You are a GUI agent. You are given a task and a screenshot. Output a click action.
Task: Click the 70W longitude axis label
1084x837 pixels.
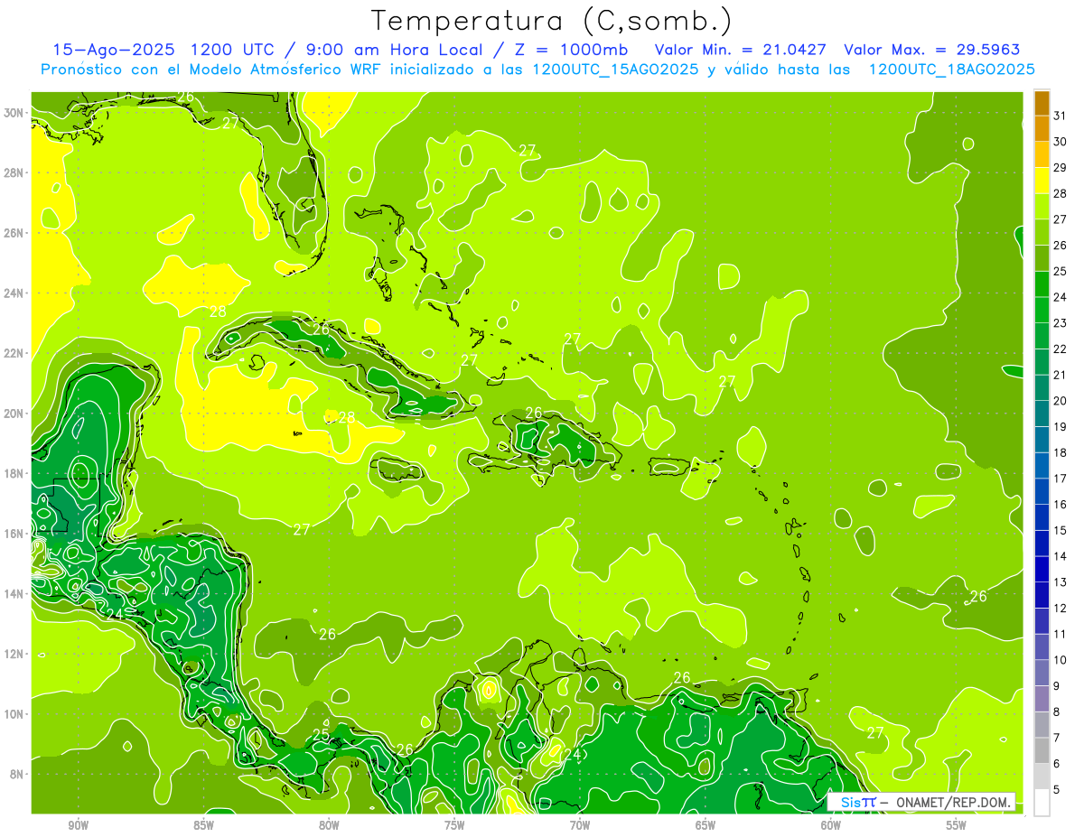(580, 825)
